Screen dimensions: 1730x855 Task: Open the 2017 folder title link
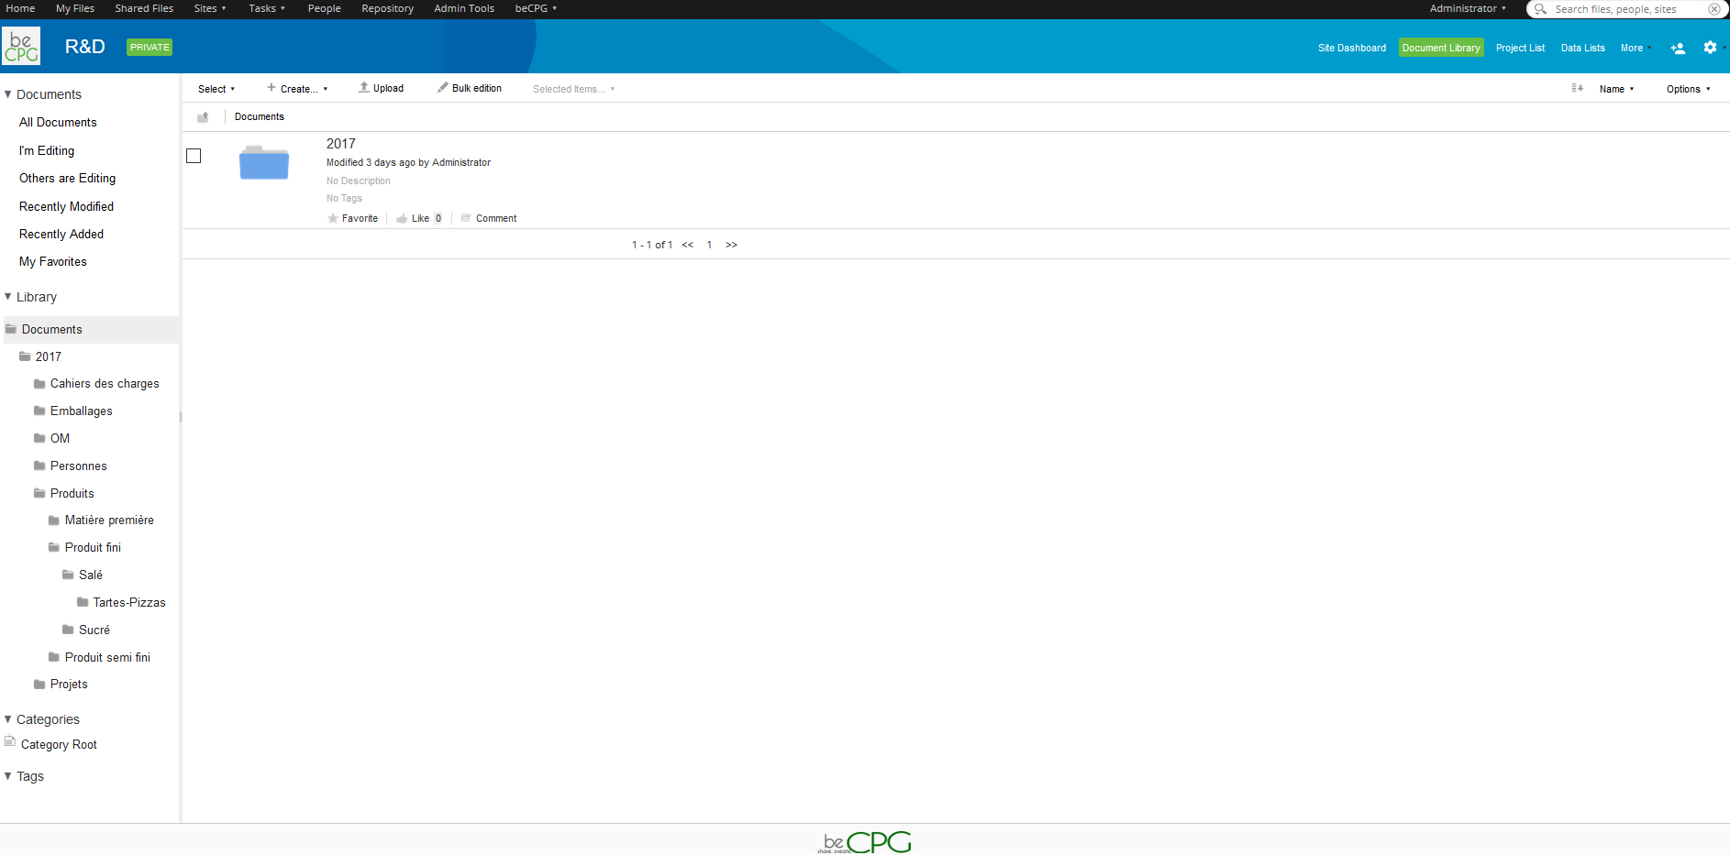[x=341, y=144]
